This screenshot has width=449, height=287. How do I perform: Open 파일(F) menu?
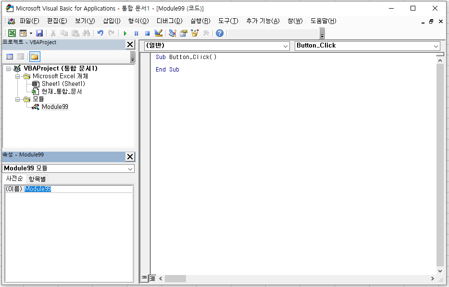(29, 21)
